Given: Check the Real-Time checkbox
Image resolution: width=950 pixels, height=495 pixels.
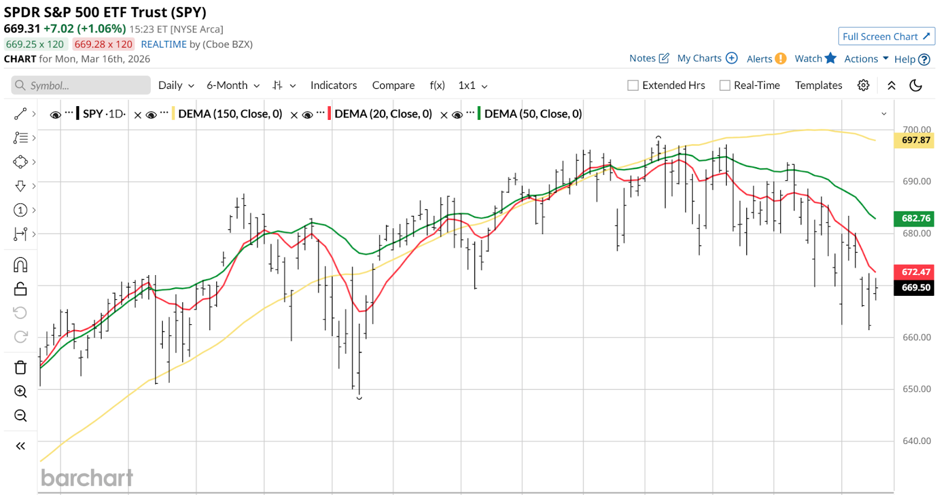Looking at the screenshot, I should pyautogui.click(x=724, y=85).
